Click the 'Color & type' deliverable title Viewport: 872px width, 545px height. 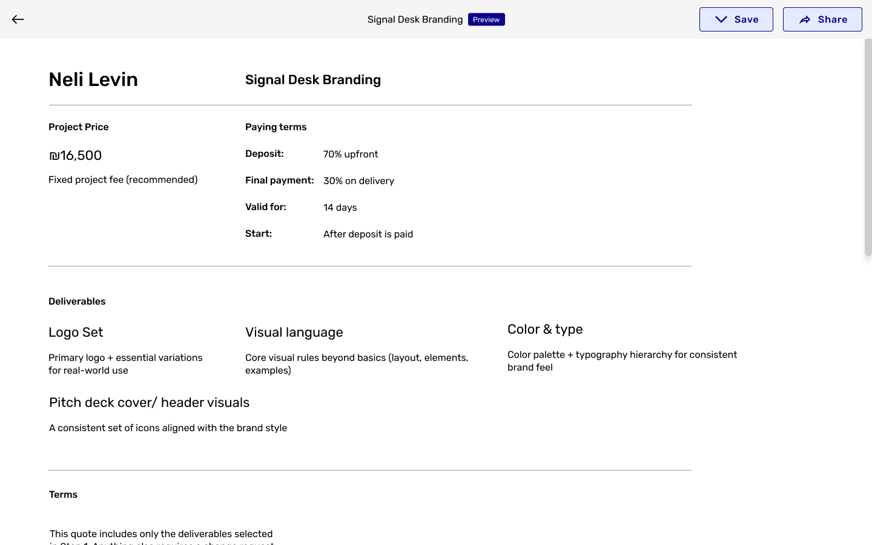tap(545, 329)
